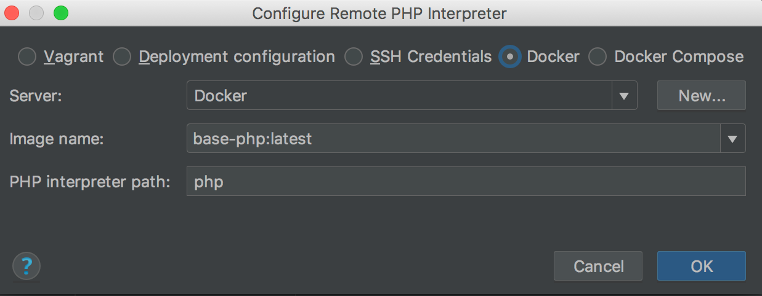Expand the Server dropdown arrow
The image size is (762, 296).
pos(623,96)
